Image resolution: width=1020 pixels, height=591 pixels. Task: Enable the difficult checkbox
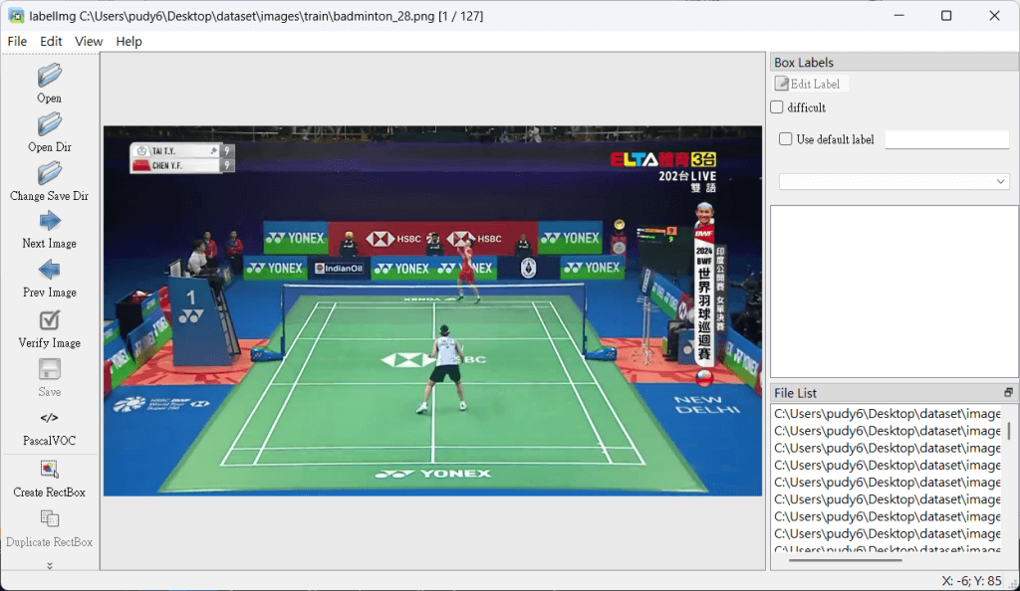(x=778, y=107)
